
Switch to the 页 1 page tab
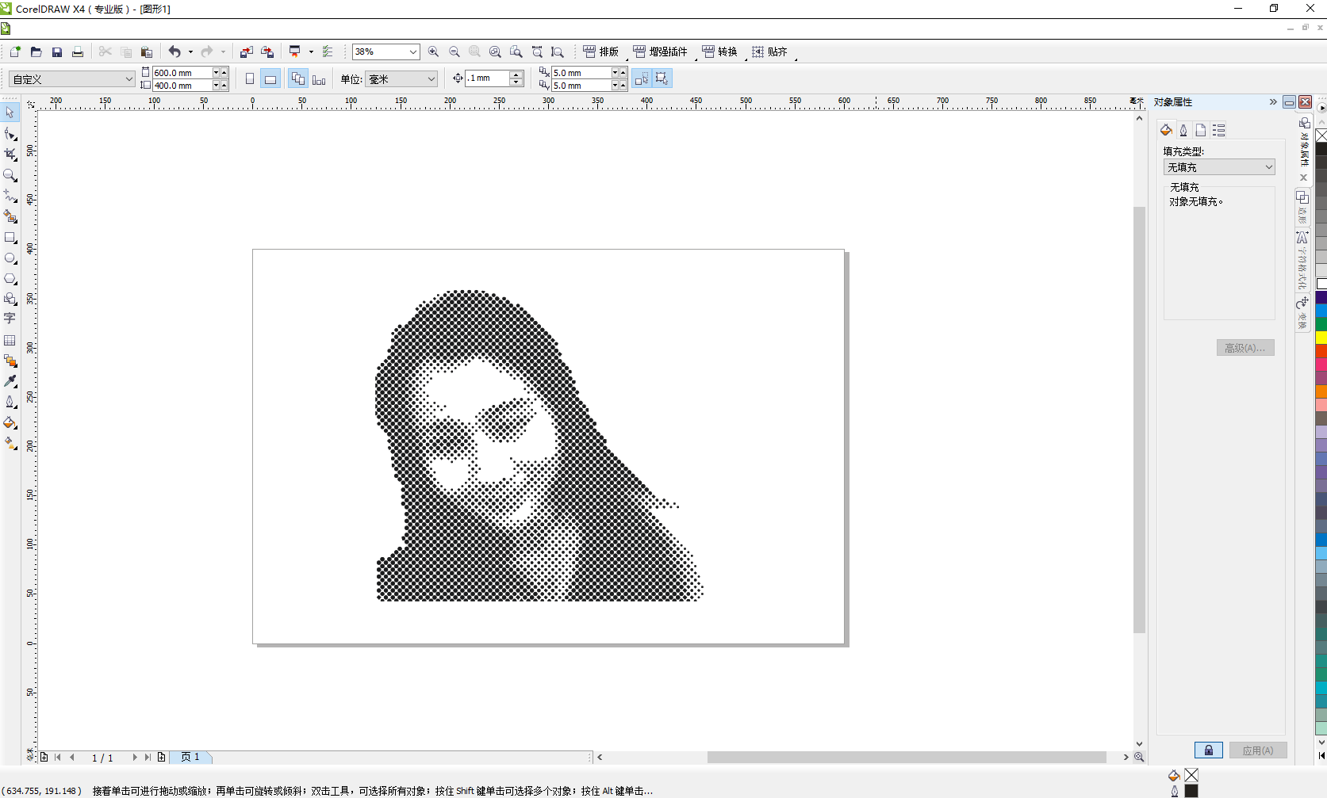tap(190, 757)
